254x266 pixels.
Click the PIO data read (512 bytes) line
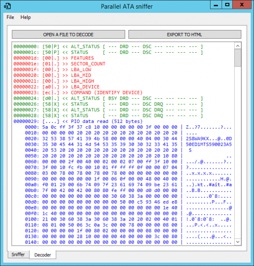coord(78,121)
